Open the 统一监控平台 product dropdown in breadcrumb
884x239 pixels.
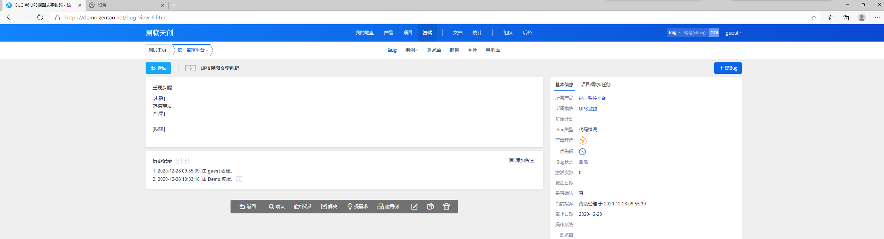(193, 50)
